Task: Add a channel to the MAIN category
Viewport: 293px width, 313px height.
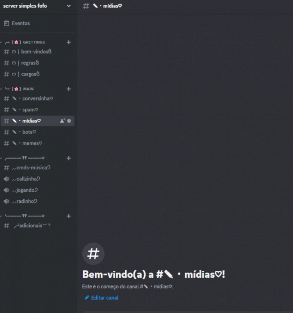Action: tap(69, 89)
